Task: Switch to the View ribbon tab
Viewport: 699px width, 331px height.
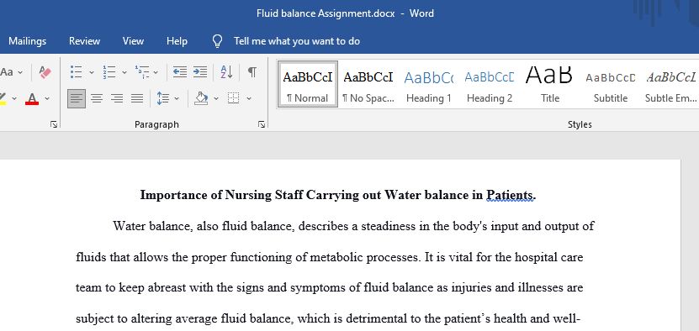Action: pyautogui.click(x=133, y=41)
